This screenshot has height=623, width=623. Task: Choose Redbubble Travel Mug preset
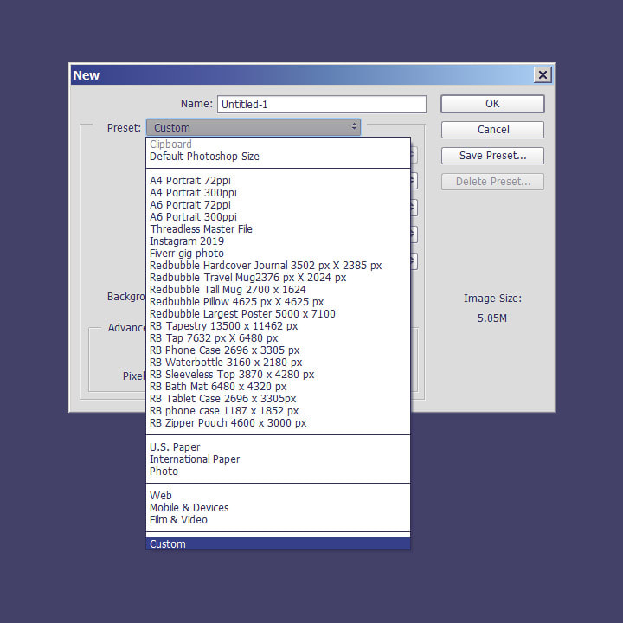(x=278, y=278)
